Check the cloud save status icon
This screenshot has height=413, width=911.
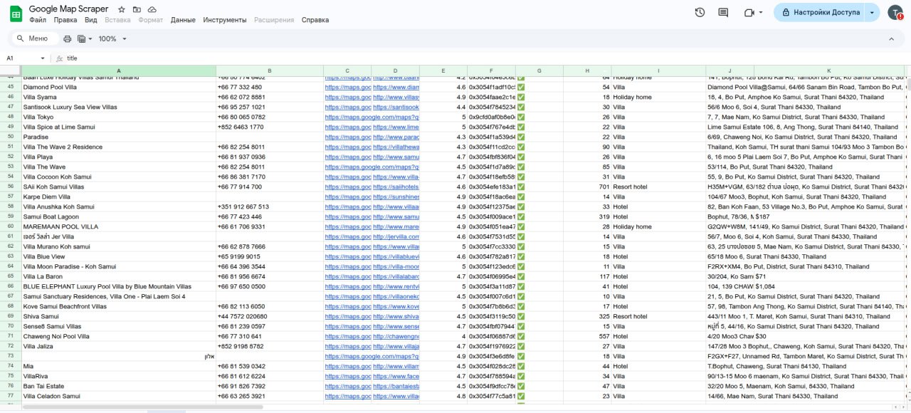coord(152,10)
